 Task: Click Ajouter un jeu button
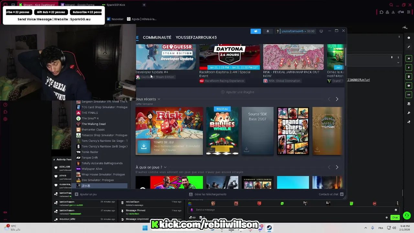(86, 194)
